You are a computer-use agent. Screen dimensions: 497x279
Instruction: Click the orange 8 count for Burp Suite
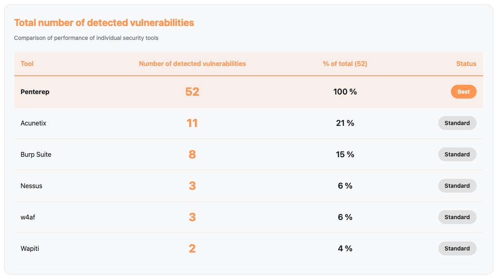click(x=192, y=154)
